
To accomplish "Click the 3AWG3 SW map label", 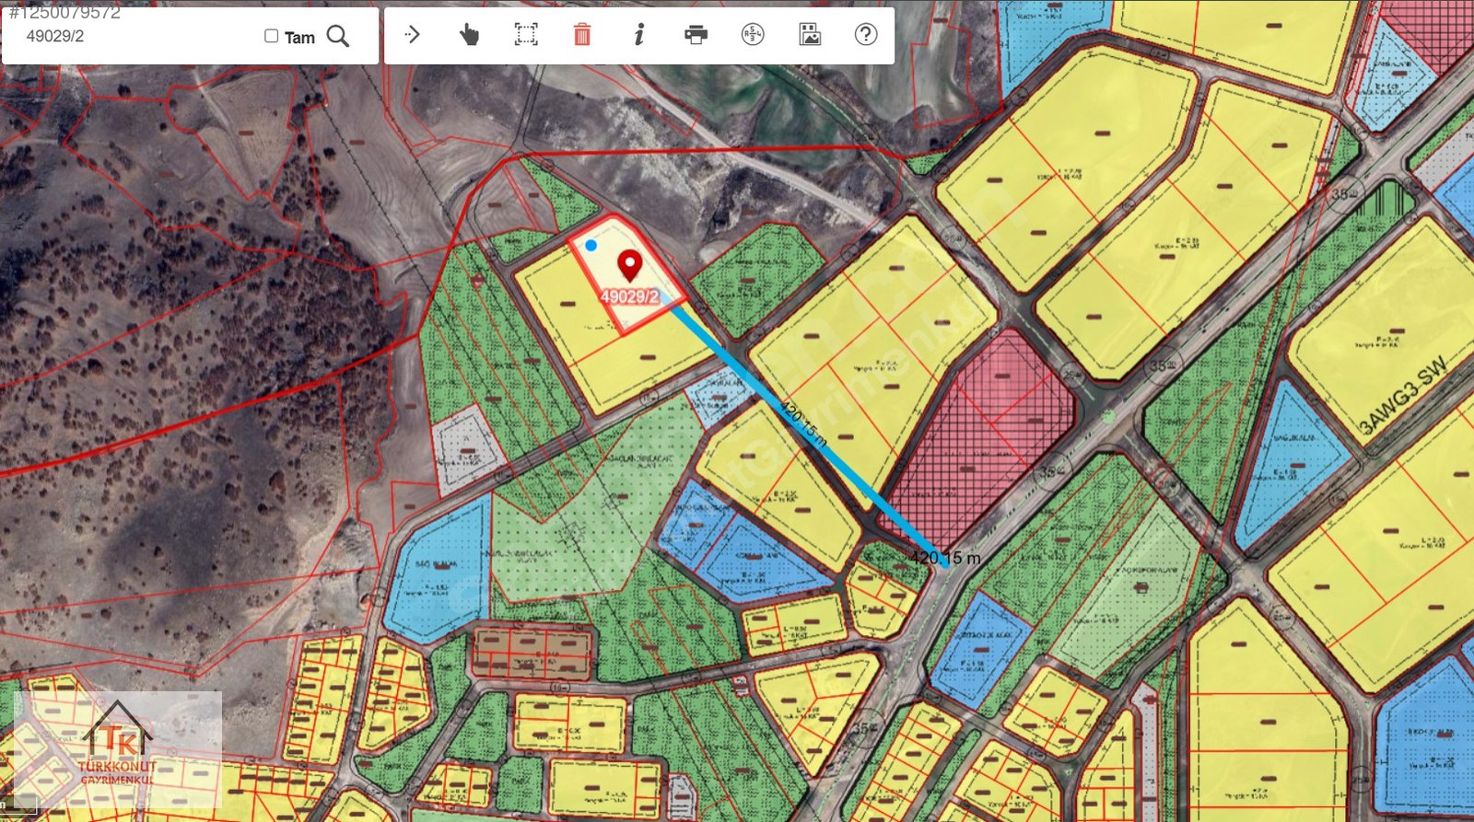I will pos(1403,396).
